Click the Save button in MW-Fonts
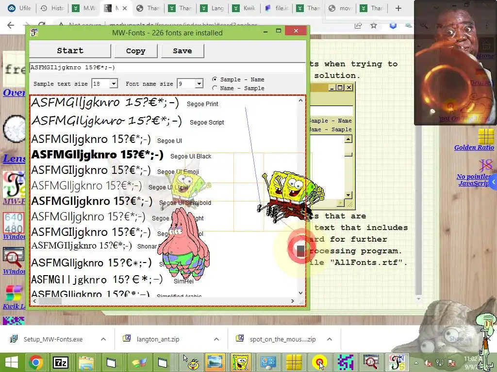This screenshot has height=372, width=497. pos(182,50)
